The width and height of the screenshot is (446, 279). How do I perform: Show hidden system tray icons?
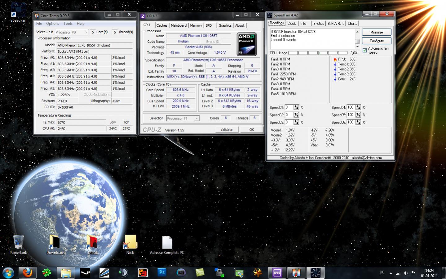391,273
